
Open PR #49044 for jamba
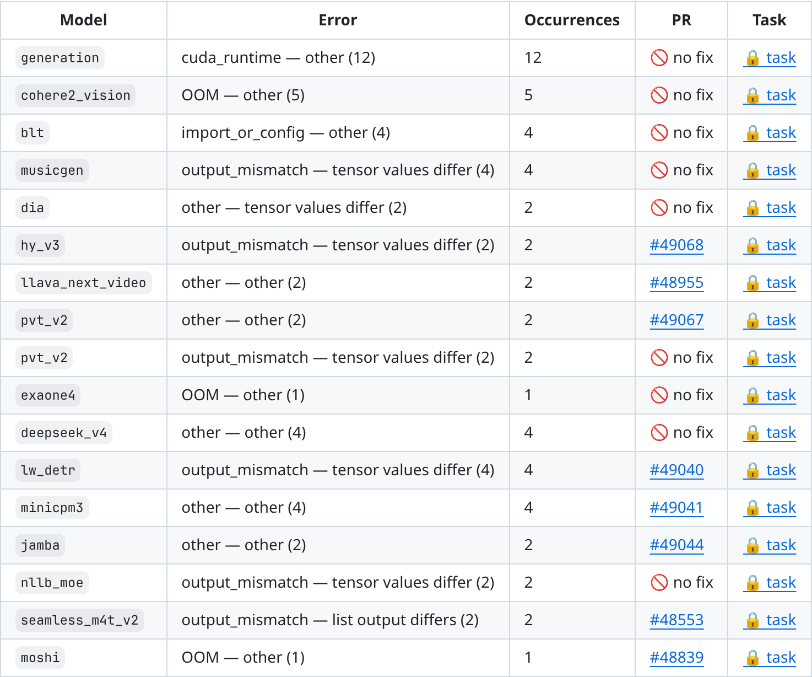coord(676,545)
